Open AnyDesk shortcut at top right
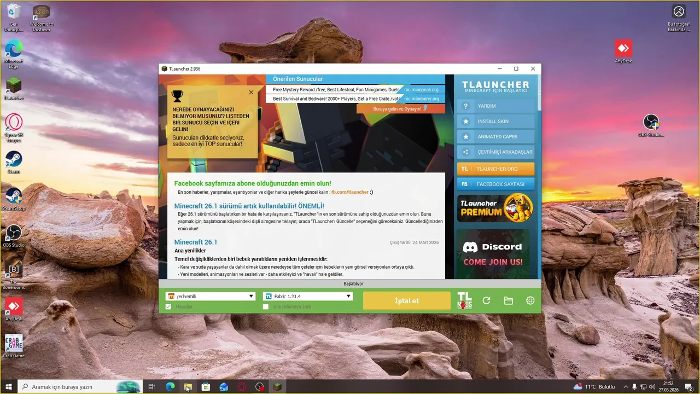Image resolution: width=700 pixels, height=394 pixels. tap(623, 51)
